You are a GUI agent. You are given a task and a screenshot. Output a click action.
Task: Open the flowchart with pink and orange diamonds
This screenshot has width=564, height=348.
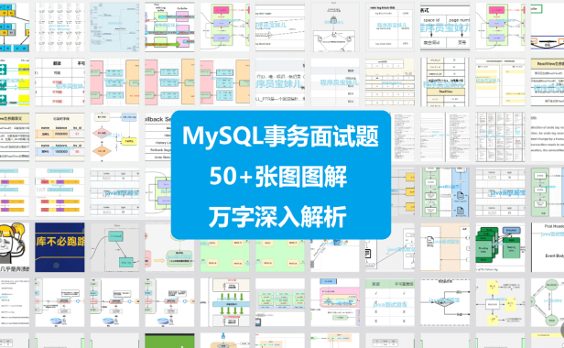[114, 137]
